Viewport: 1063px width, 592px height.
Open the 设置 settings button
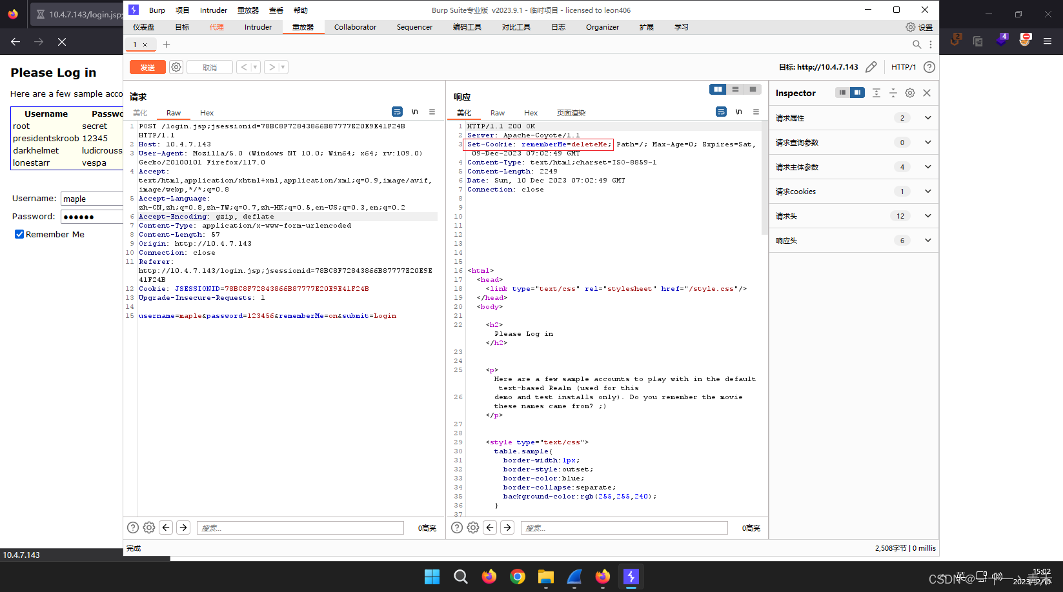point(919,27)
